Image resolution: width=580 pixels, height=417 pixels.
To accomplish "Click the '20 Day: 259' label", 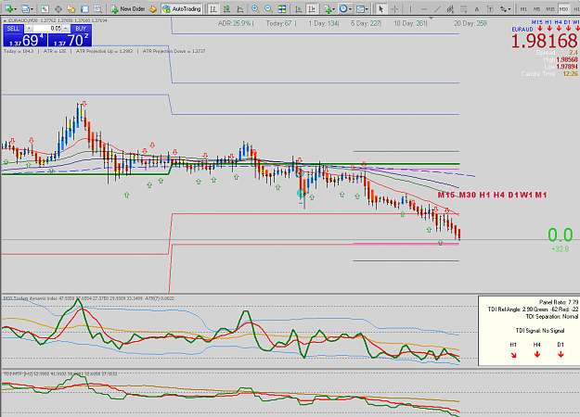I will (x=470, y=23).
